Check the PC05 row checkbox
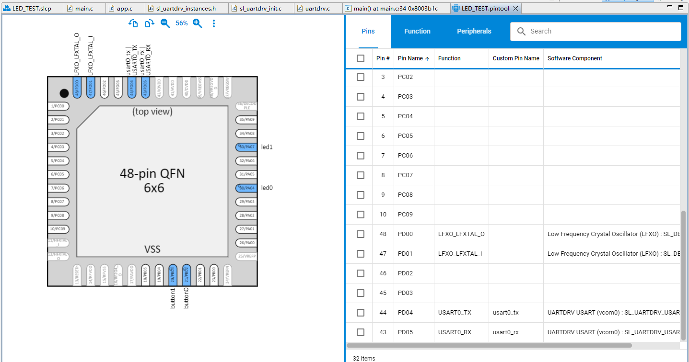This screenshot has width=689, height=362. [361, 136]
